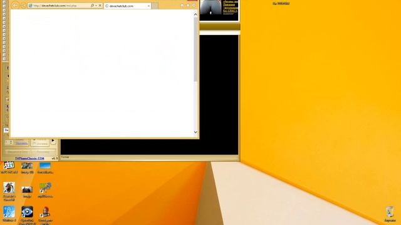Select the devachatclub.com browser tab
Viewport: 401px width, 225px height.
(x=127, y=6)
